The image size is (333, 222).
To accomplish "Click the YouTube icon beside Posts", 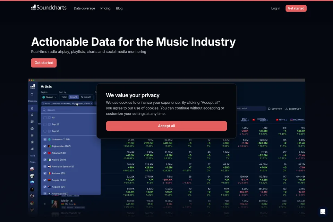I will [277, 120].
